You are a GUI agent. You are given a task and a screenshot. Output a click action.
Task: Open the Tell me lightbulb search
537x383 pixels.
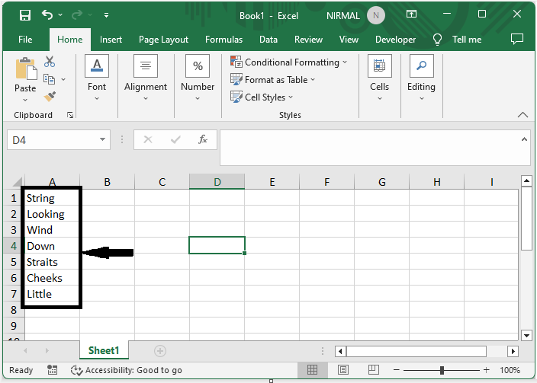tap(438, 40)
